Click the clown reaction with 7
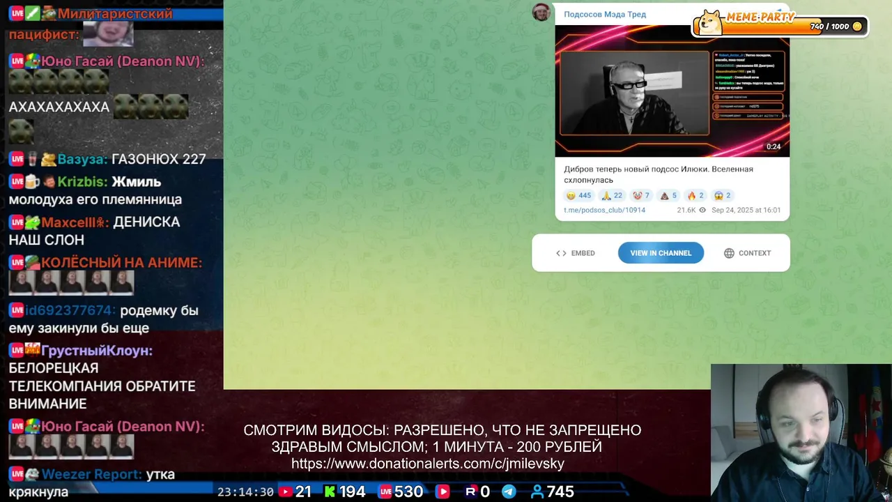 click(641, 195)
